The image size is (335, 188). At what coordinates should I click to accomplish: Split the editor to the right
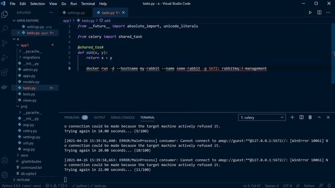coord(319,13)
